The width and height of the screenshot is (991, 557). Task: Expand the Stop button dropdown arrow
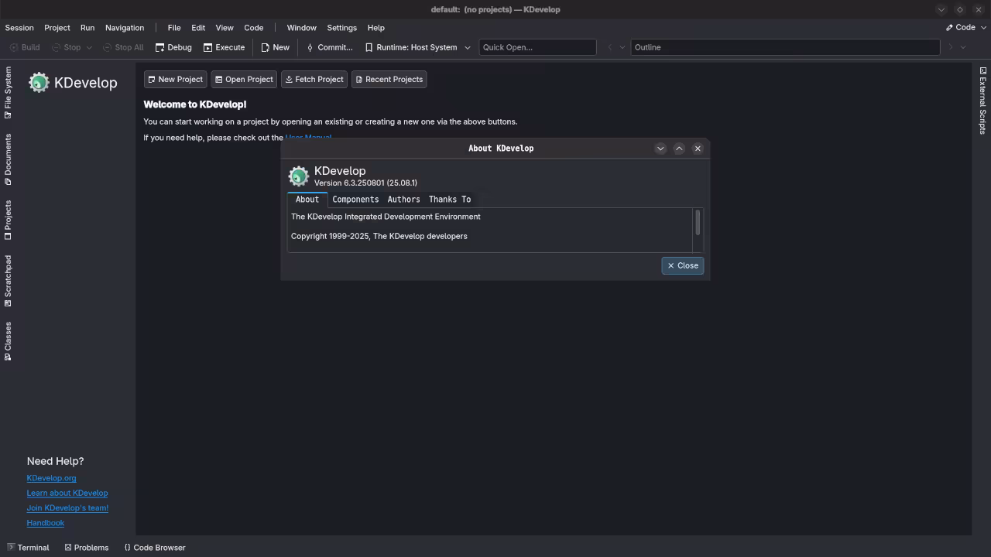click(x=89, y=47)
